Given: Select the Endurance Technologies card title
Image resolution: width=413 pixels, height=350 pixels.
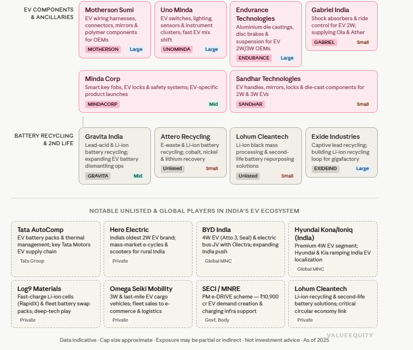Looking at the screenshot, I should click(255, 14).
